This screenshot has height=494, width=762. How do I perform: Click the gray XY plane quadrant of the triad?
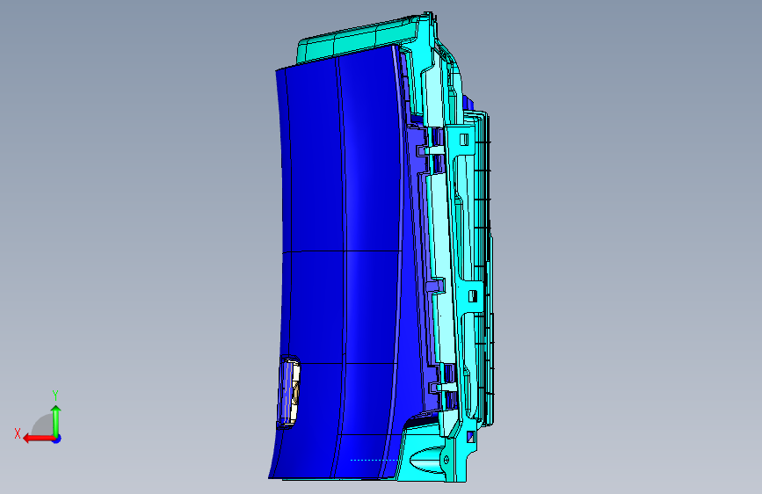click(42, 425)
